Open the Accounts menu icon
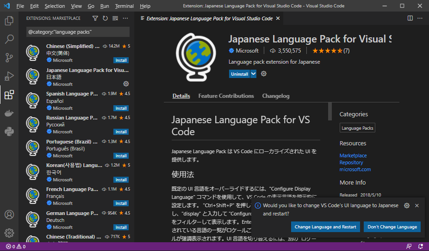The height and width of the screenshot is (251, 429). 9,215
